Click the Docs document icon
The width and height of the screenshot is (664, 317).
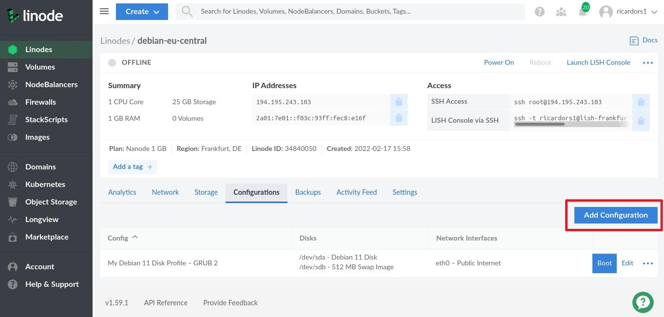634,41
